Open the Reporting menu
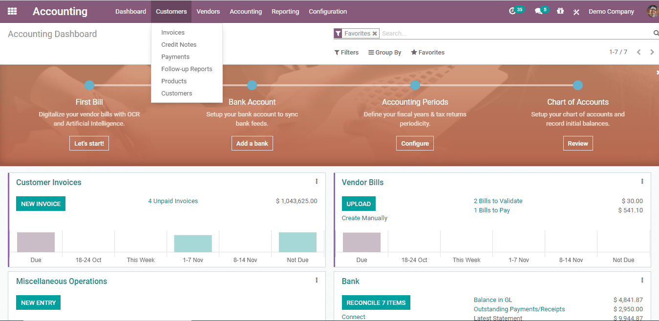 [285, 12]
